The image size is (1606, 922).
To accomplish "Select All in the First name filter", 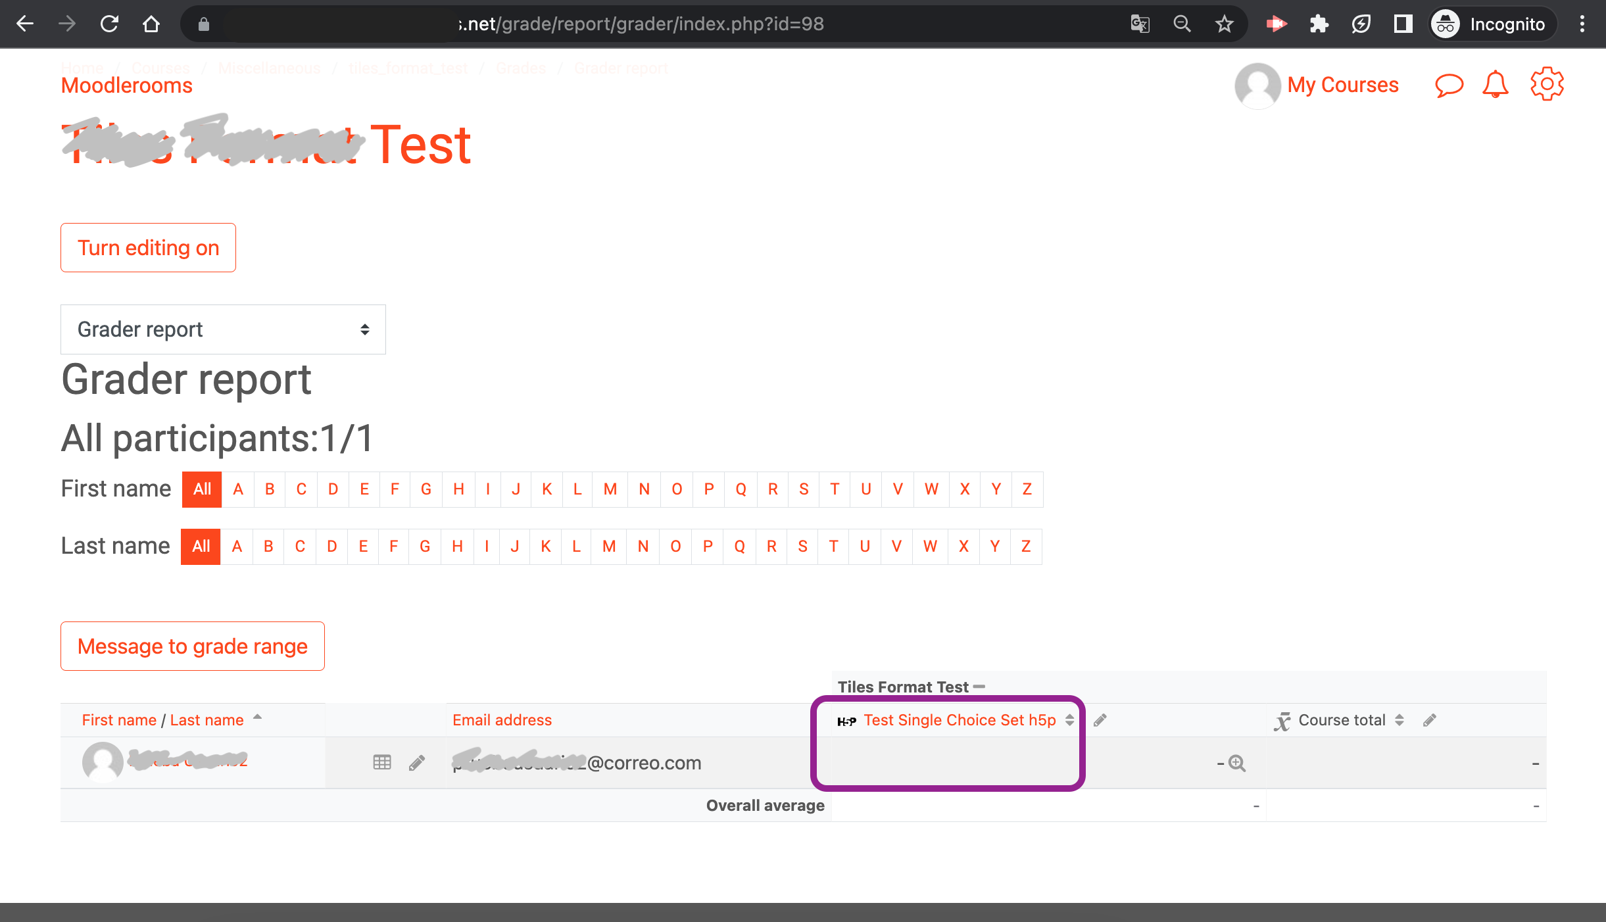I will click(x=202, y=489).
